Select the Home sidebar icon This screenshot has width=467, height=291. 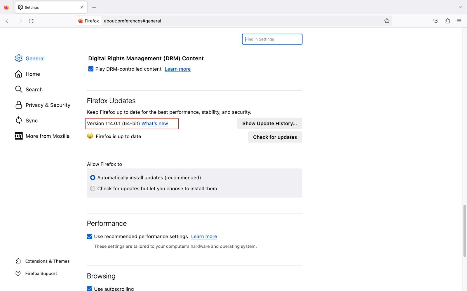coord(19,74)
